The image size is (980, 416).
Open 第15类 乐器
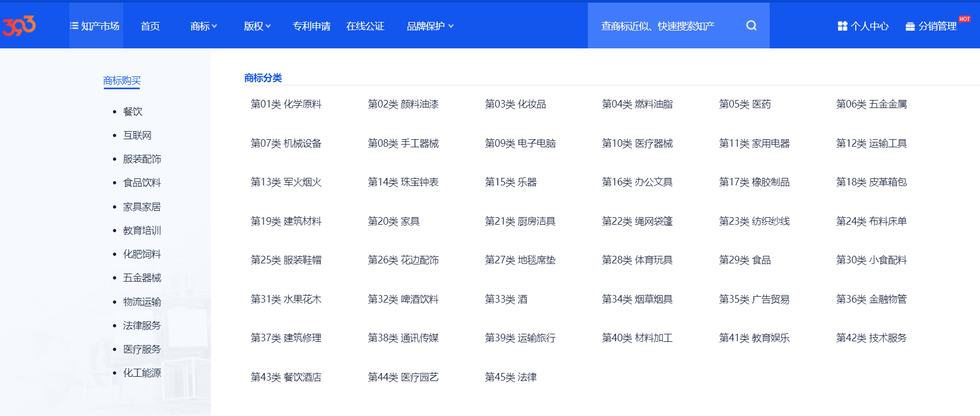(x=511, y=182)
